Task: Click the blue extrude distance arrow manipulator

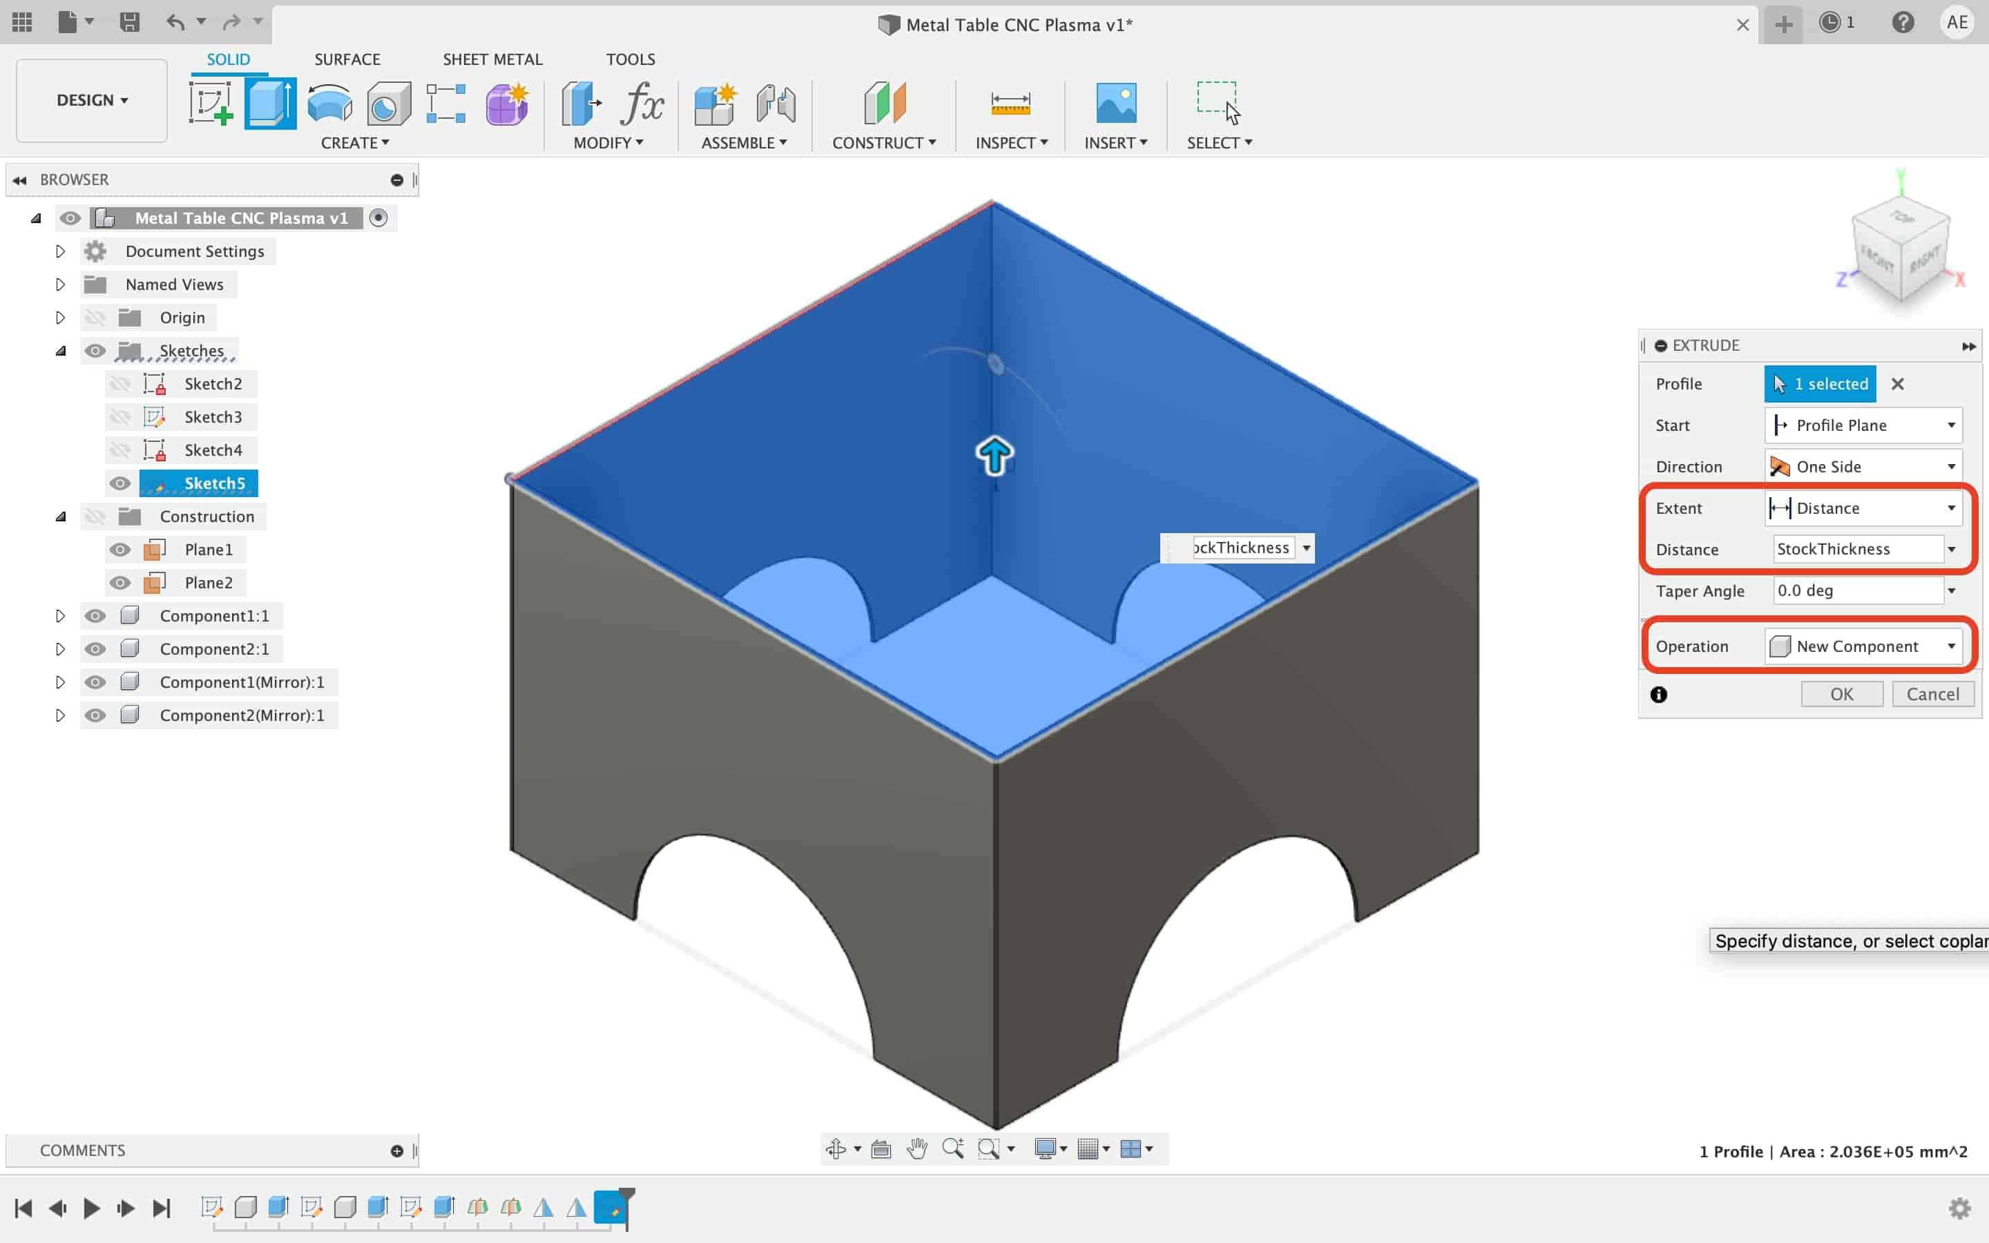Action: (x=995, y=456)
